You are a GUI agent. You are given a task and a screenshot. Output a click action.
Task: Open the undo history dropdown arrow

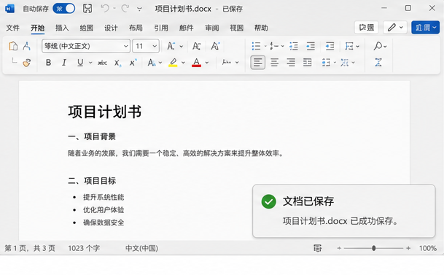(114, 9)
